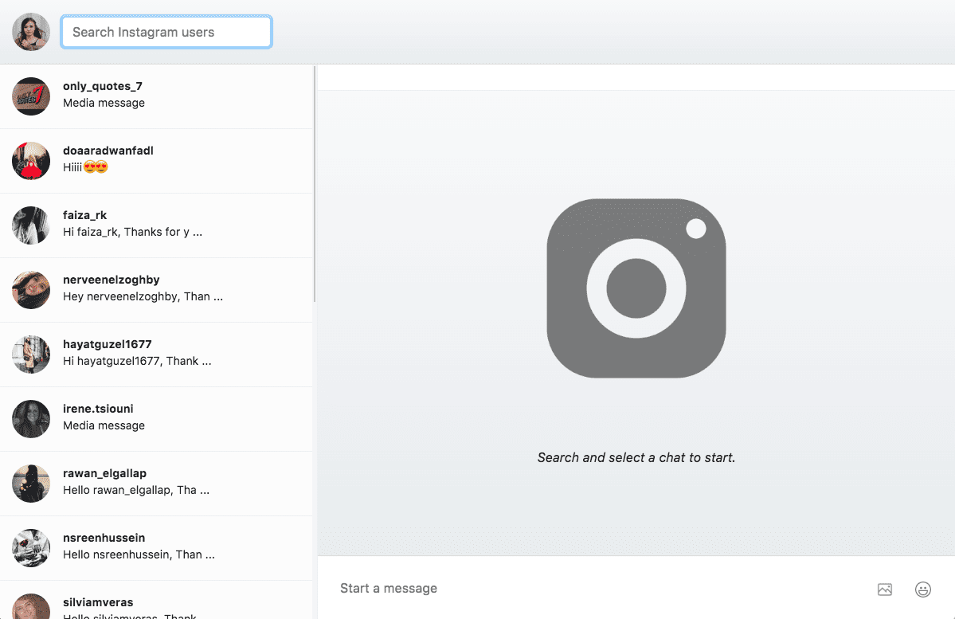
Task: Click Media message under only_quotes_7
Action: tap(104, 103)
